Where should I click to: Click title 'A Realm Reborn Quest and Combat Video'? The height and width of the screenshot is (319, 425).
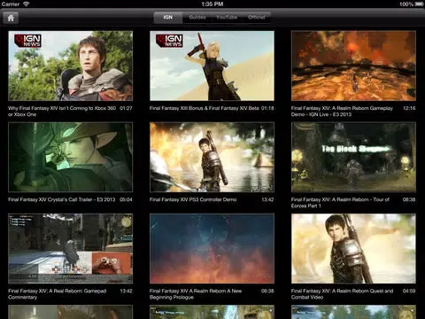point(343,294)
